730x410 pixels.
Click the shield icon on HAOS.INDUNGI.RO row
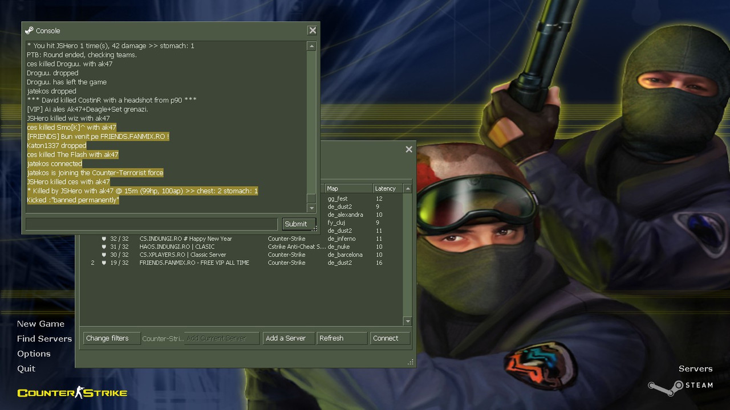(104, 247)
